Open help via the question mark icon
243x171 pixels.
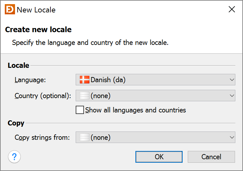[x=14, y=157]
